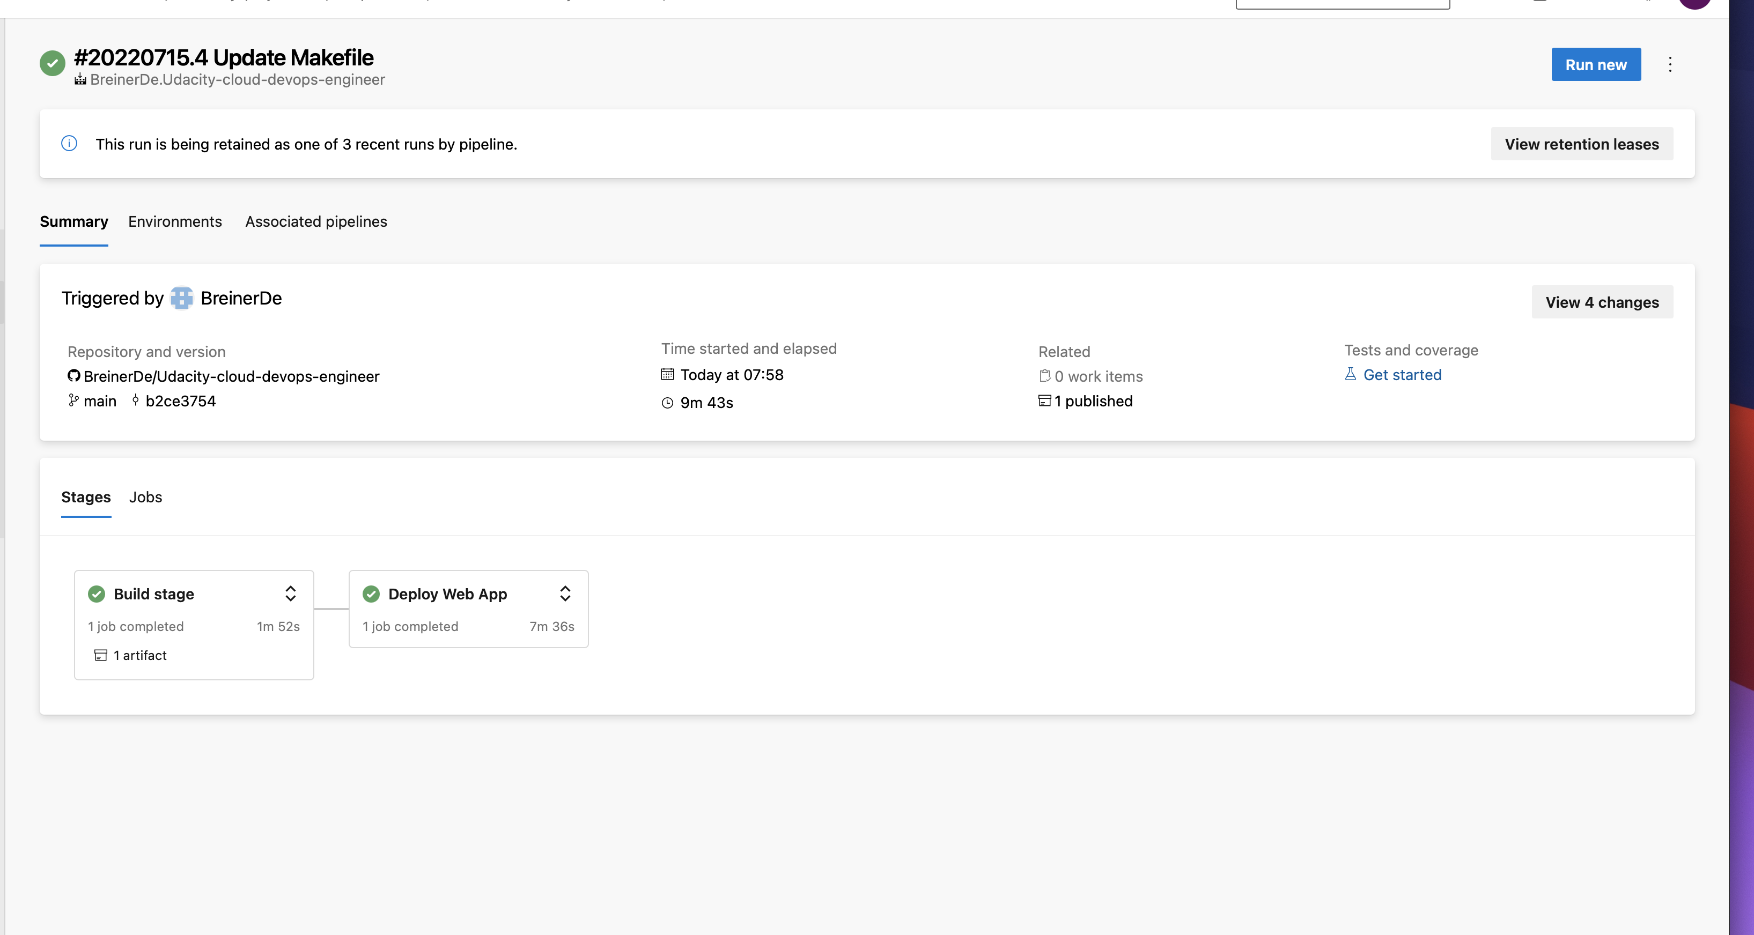Open the 1 artifact link in Build stage

coord(139,655)
